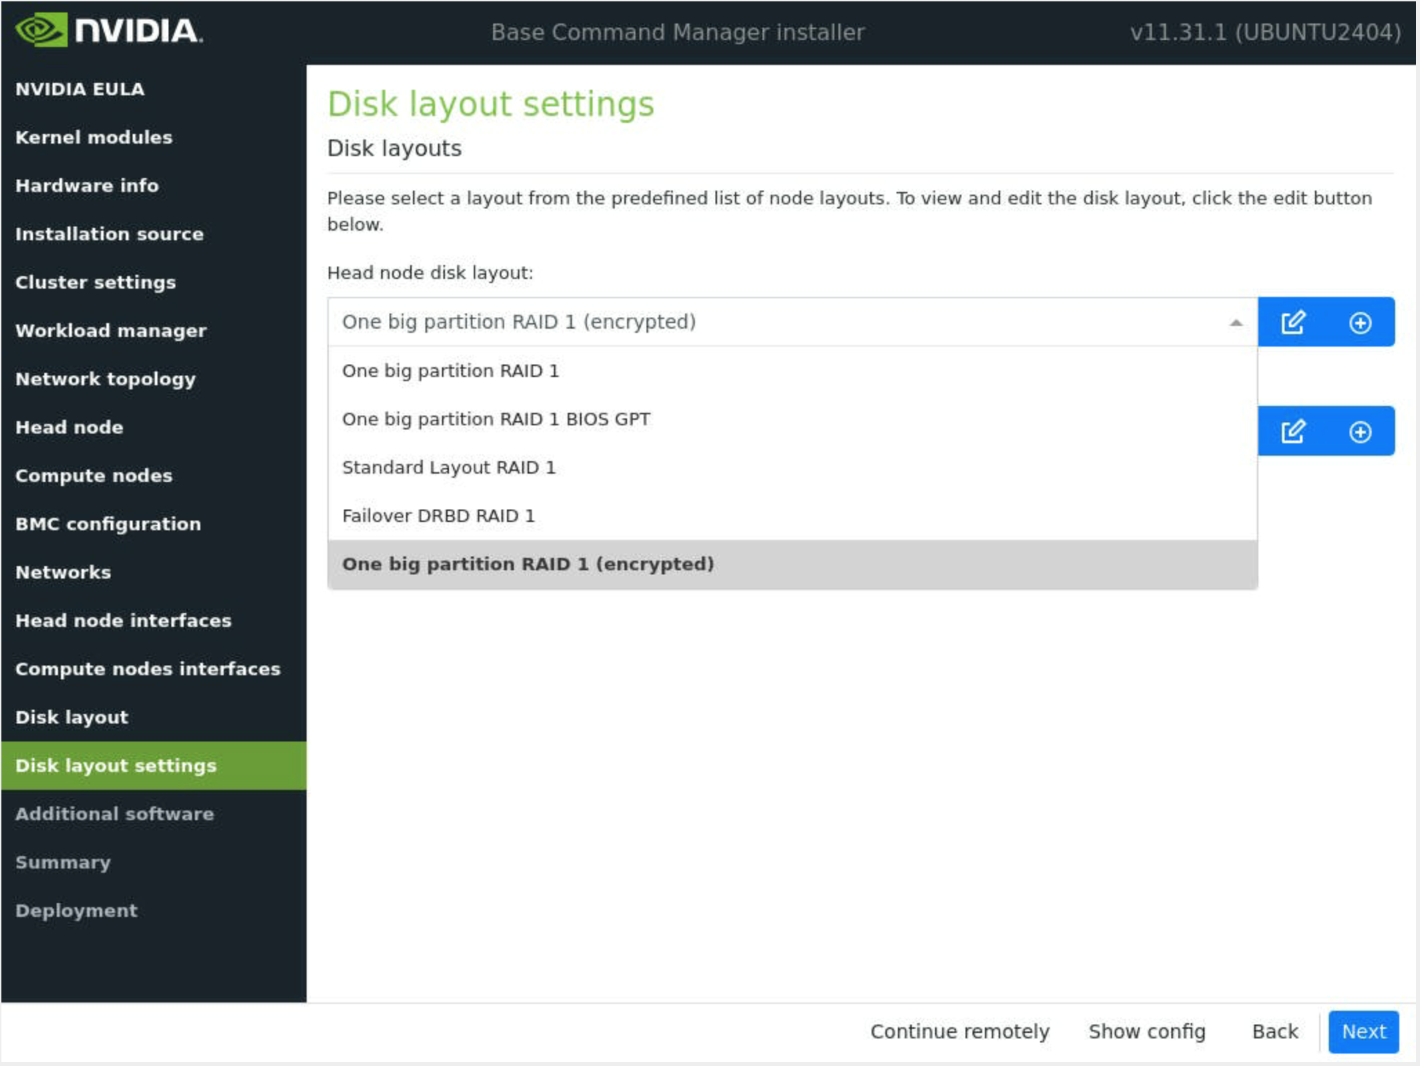Choose One big partition RAID 1 BIOS GPT
1420x1066 pixels.
coord(496,419)
